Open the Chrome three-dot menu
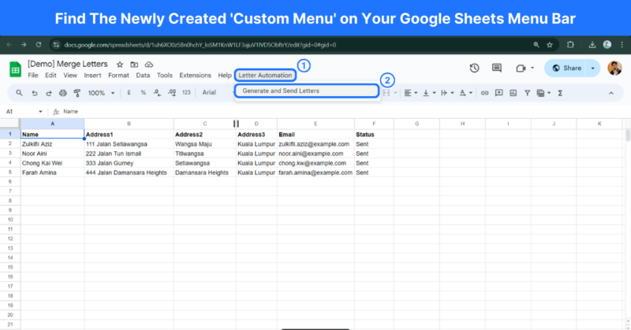631x330 pixels. pyautogui.click(x=622, y=45)
